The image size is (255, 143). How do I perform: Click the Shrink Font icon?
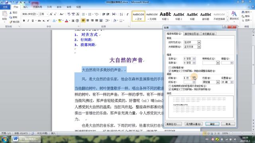55,14
